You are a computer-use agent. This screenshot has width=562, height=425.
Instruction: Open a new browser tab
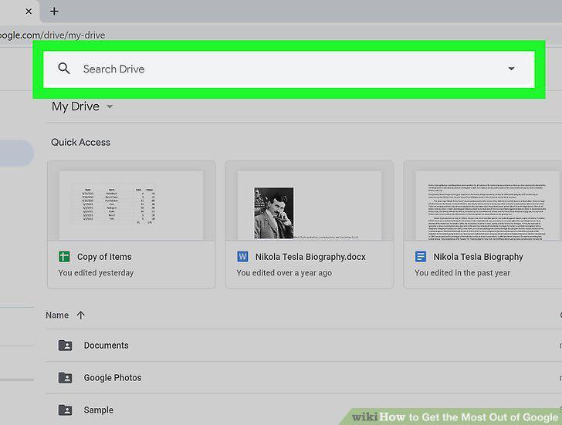[54, 12]
